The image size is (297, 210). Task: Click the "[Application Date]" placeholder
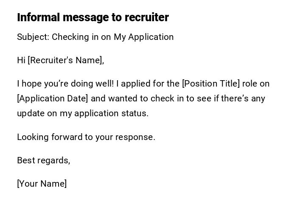(53, 98)
